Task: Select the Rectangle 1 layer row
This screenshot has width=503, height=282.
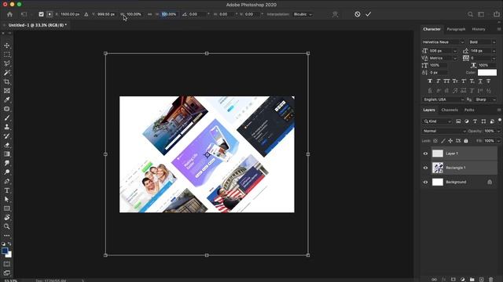Action: 459,168
